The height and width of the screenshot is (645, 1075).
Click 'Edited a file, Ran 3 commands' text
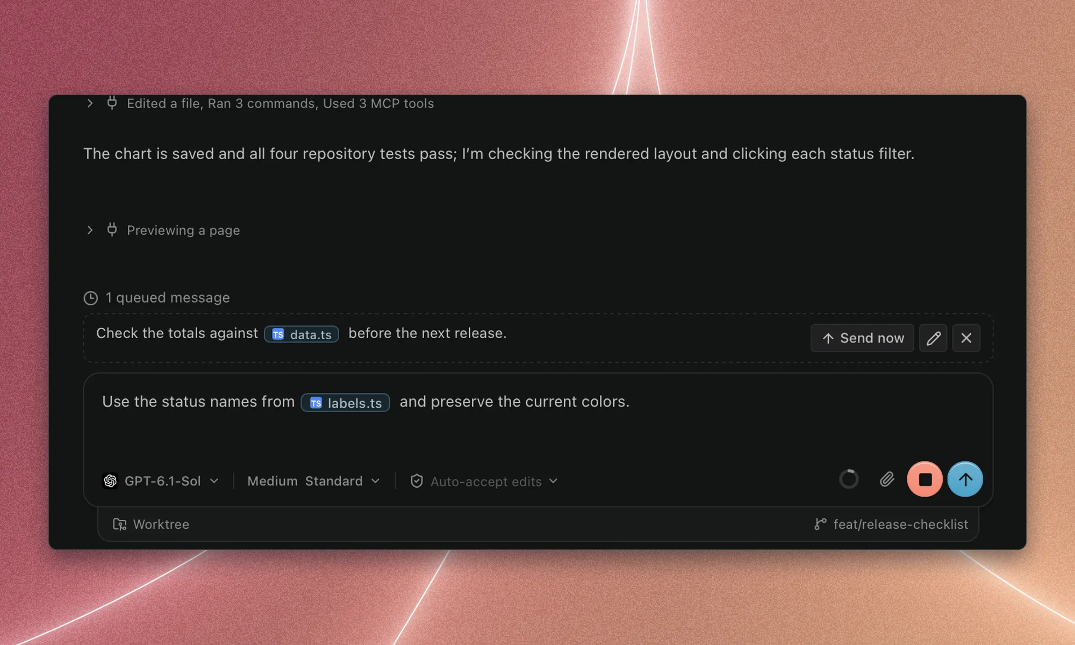(x=280, y=103)
